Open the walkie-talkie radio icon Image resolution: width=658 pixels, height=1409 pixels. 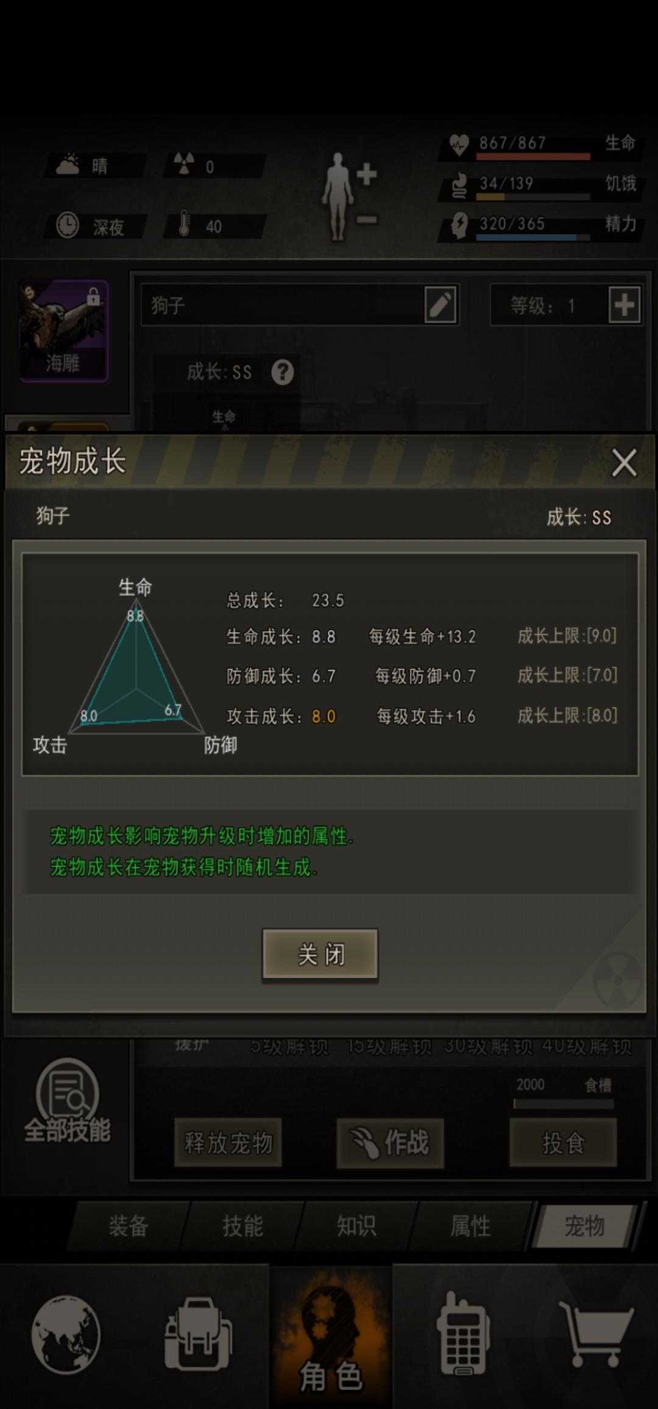point(463,1333)
